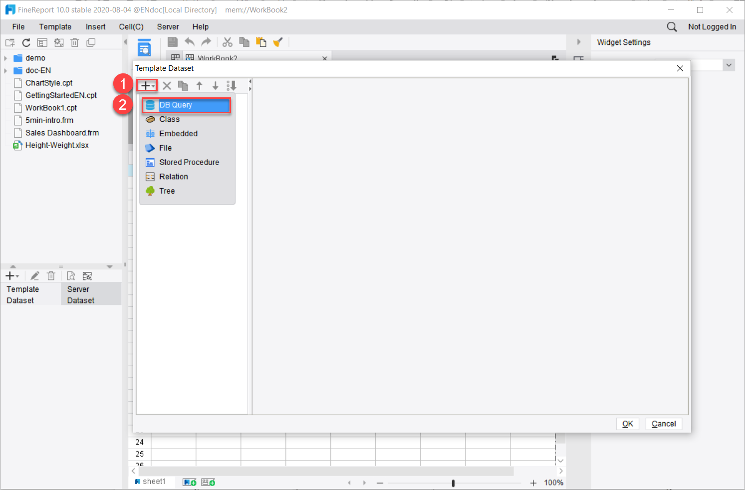Screen dimensions: 745x490
Task: Click the move up arrow in dataset dialog
Action: 199,86
